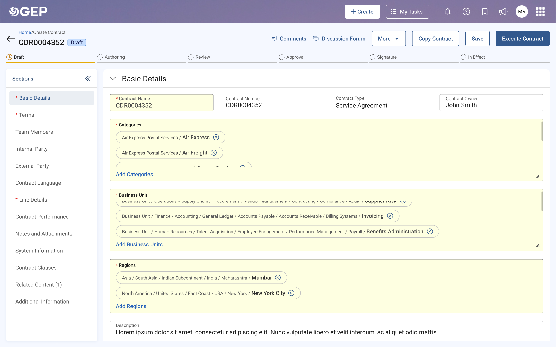Go to Home breadcrumb link

25,32
